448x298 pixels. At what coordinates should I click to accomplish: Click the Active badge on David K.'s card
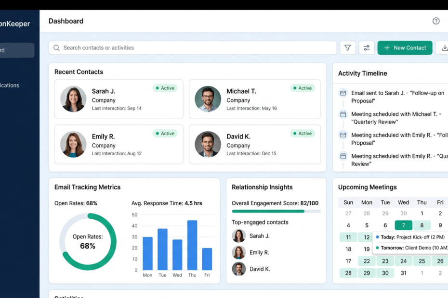point(302,134)
